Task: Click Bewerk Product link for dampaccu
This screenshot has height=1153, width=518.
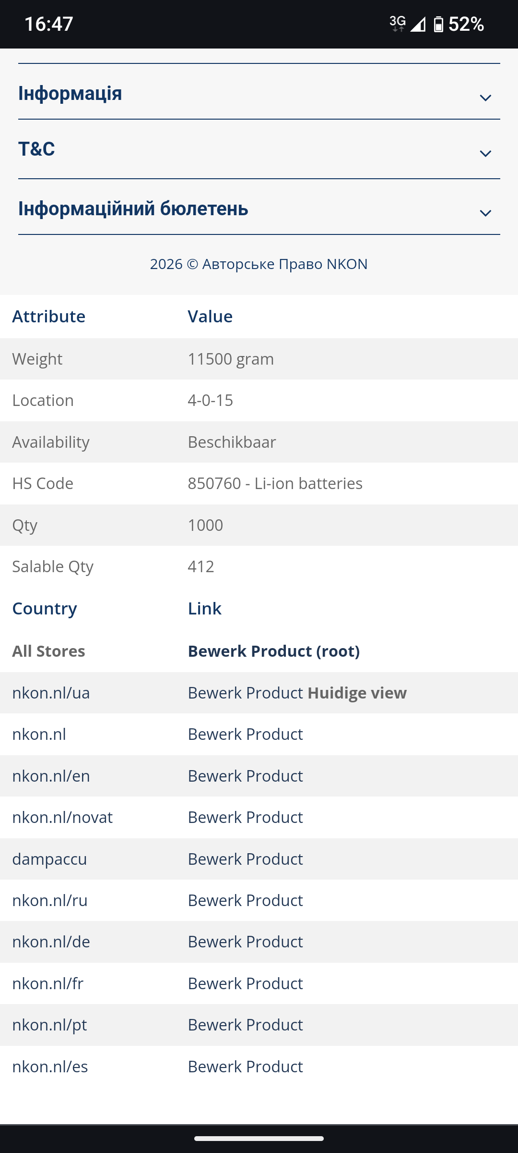Action: click(245, 859)
